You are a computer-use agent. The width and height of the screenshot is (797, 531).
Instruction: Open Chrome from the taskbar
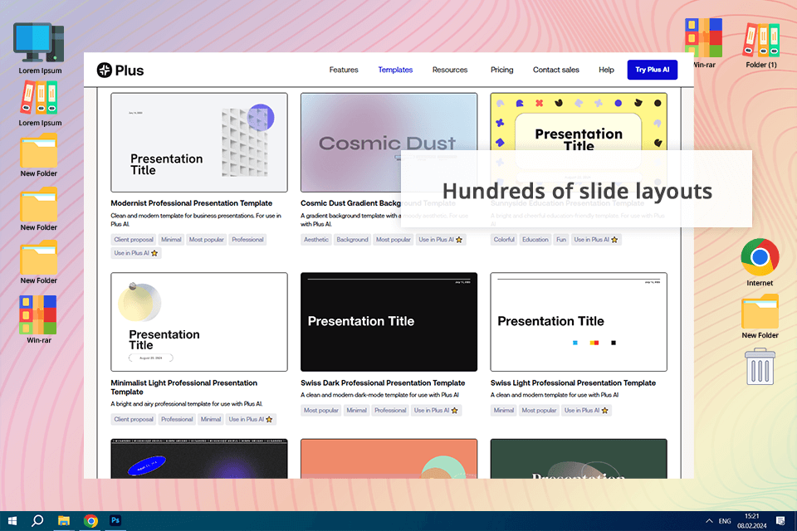point(90,521)
